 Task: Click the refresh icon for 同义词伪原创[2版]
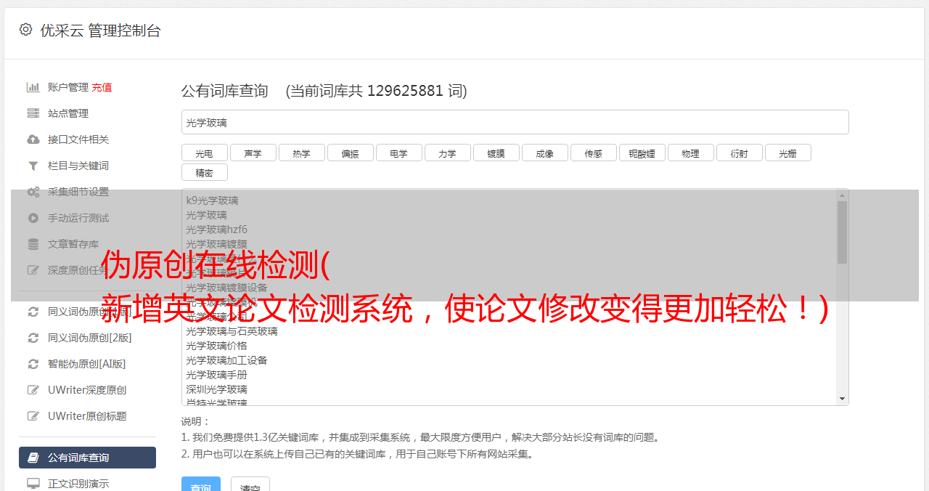click(33, 338)
